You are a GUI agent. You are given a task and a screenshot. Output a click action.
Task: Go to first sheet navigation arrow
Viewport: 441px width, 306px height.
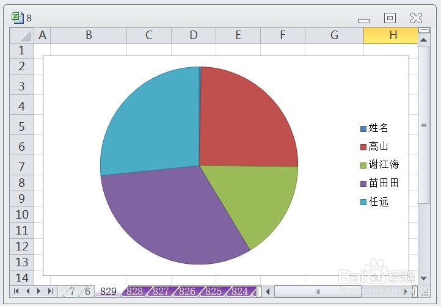point(16,291)
